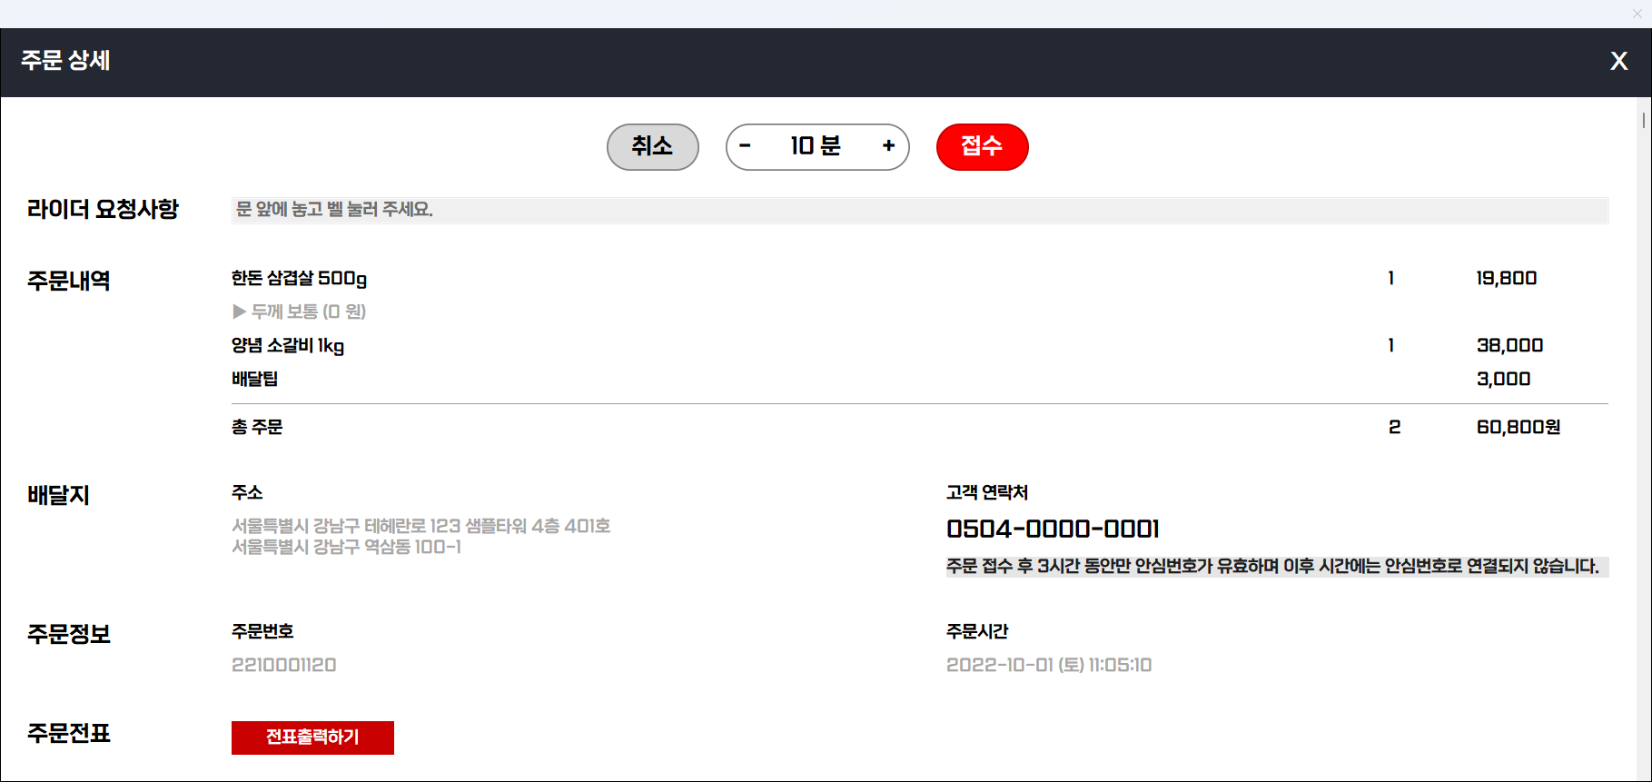The width and height of the screenshot is (1652, 782).
Task: Select the order number 2210001120
Action: tap(283, 665)
